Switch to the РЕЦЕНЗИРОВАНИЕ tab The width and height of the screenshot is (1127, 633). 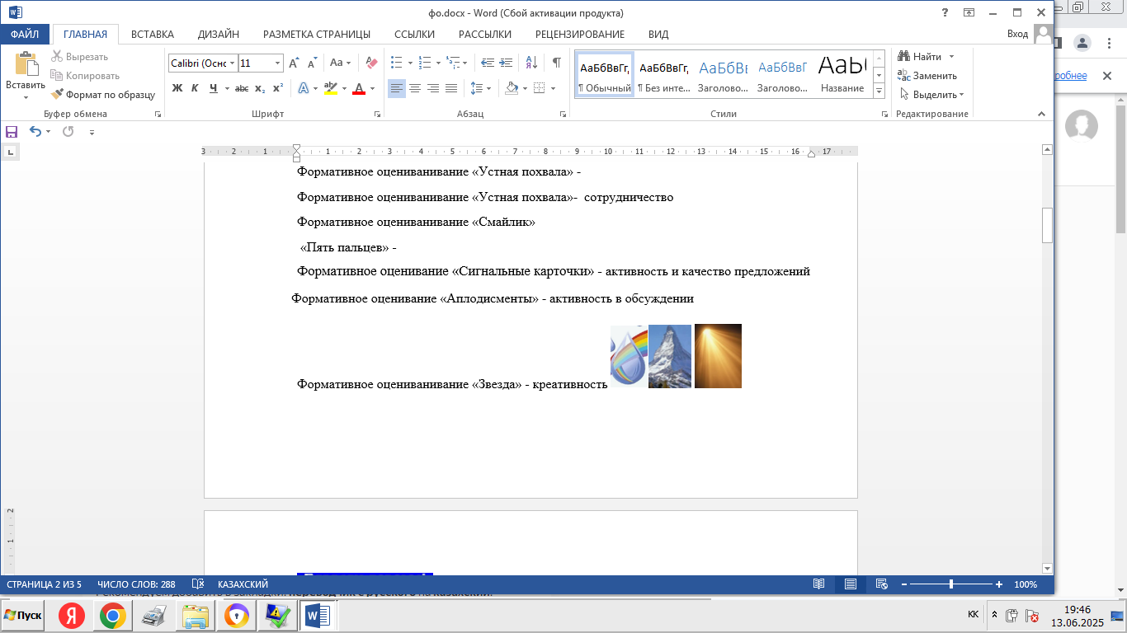pyautogui.click(x=579, y=34)
